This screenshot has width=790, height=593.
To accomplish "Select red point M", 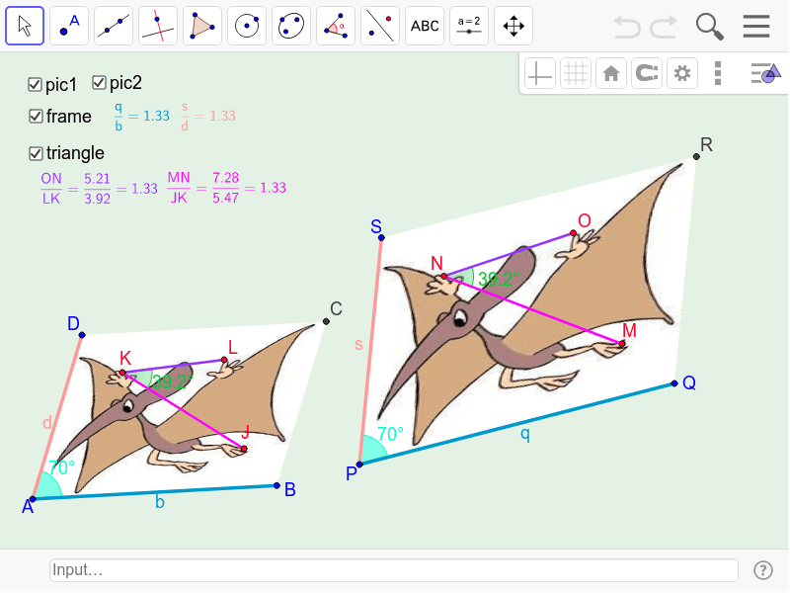I will tap(622, 344).
